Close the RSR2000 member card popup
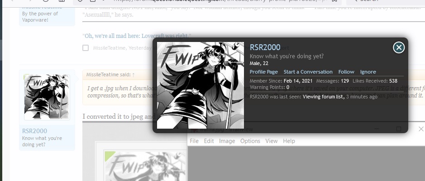Image resolution: width=425 pixels, height=181 pixels. point(399,47)
